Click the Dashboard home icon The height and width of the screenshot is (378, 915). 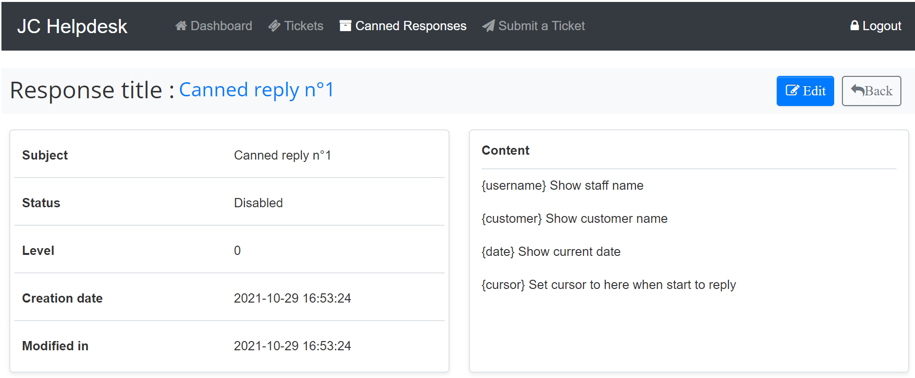pos(181,26)
